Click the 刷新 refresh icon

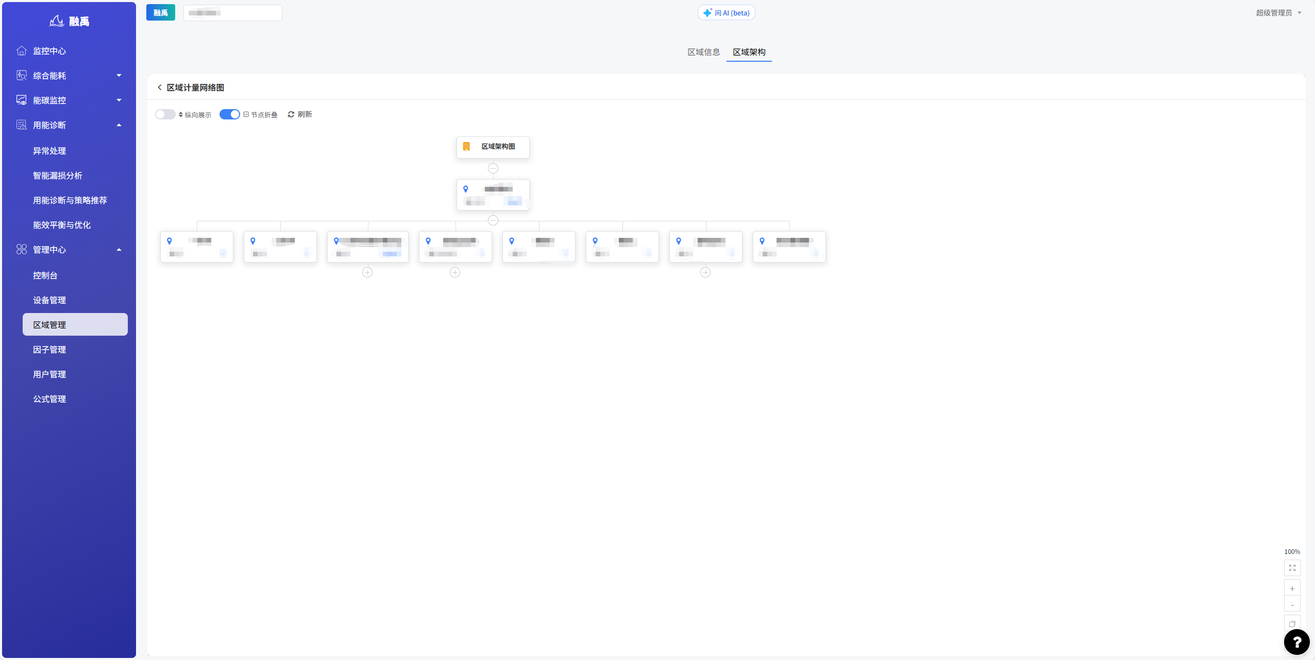coord(291,114)
